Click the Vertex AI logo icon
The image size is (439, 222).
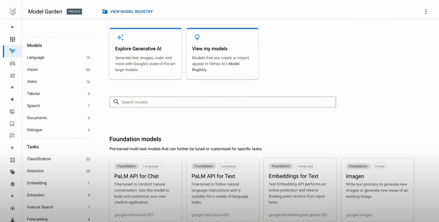12,12
